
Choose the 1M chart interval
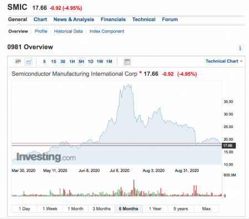click(109, 62)
